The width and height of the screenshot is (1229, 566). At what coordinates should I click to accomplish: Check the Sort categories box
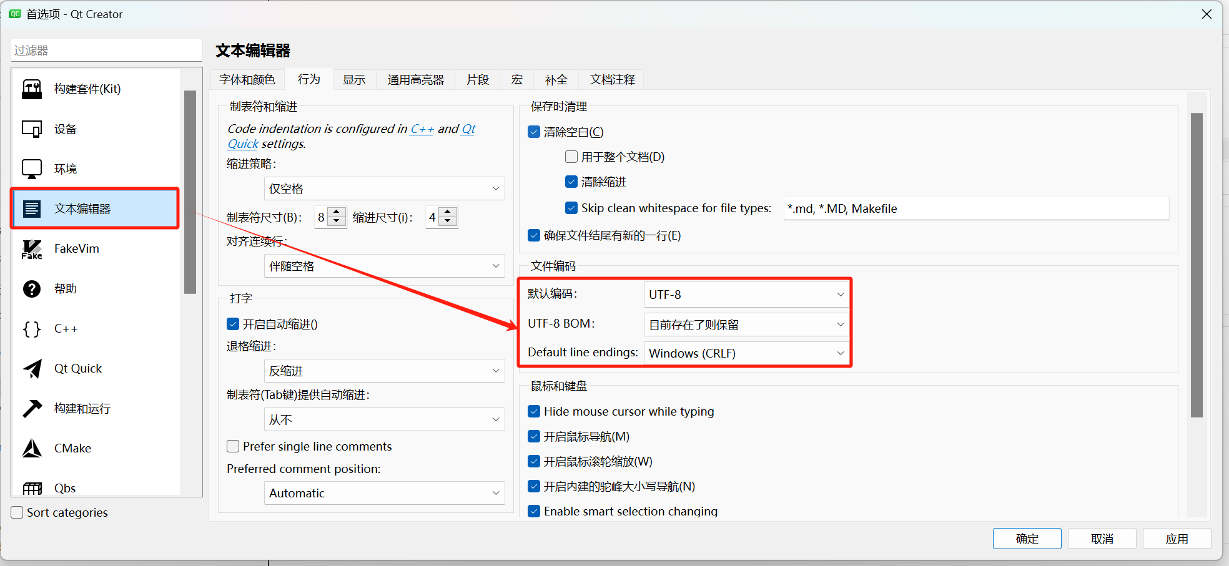coord(17,512)
